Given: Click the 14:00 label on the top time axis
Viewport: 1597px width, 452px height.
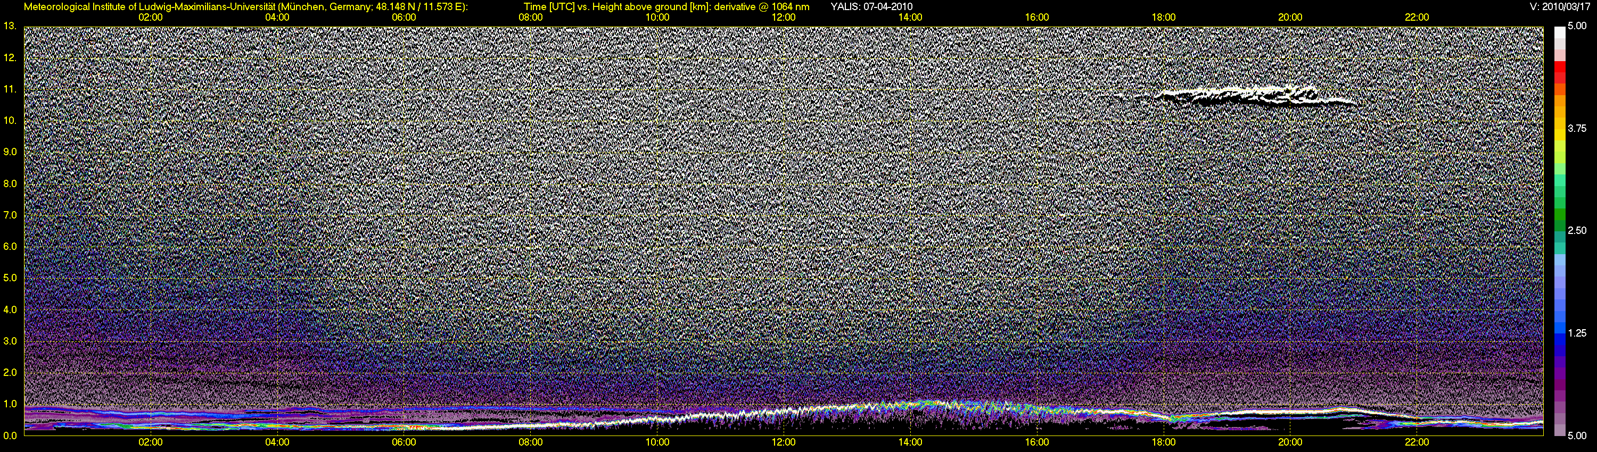Looking at the screenshot, I should click(x=910, y=18).
